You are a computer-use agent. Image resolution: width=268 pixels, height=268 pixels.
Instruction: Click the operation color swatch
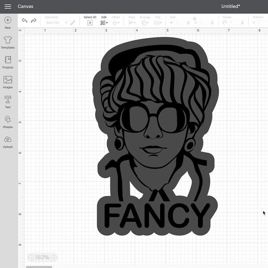tap(73, 22)
